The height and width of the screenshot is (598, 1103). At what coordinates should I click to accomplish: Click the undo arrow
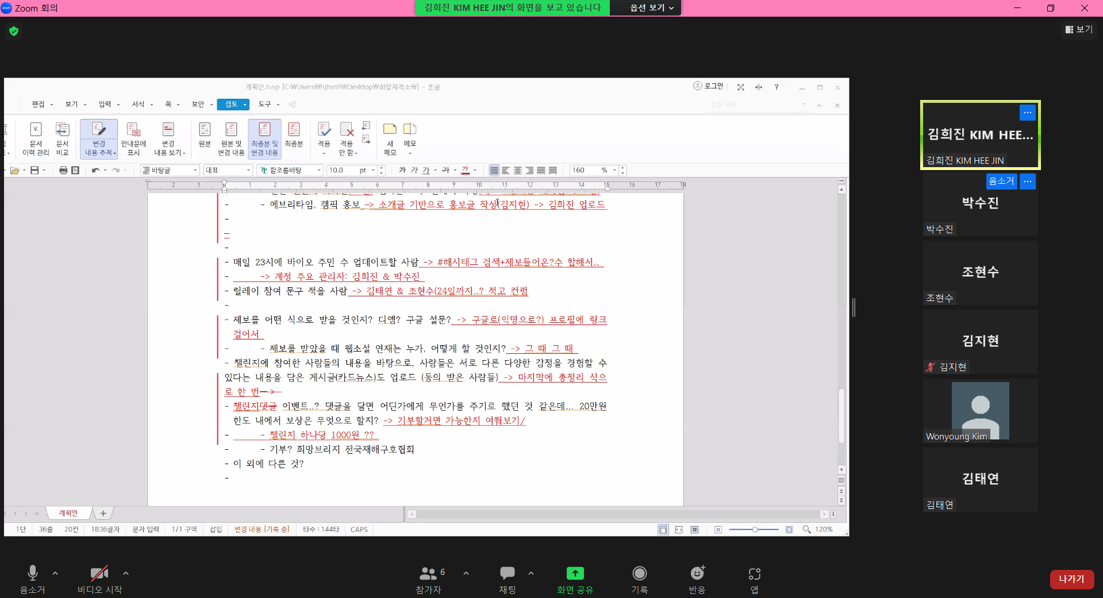pos(96,170)
